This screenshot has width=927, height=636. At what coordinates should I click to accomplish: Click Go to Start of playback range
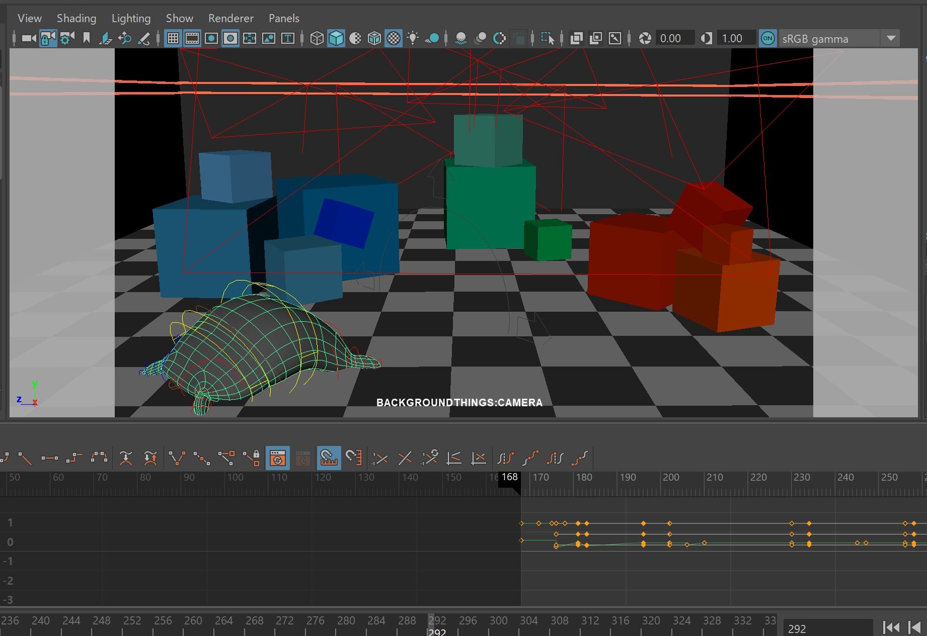891,627
